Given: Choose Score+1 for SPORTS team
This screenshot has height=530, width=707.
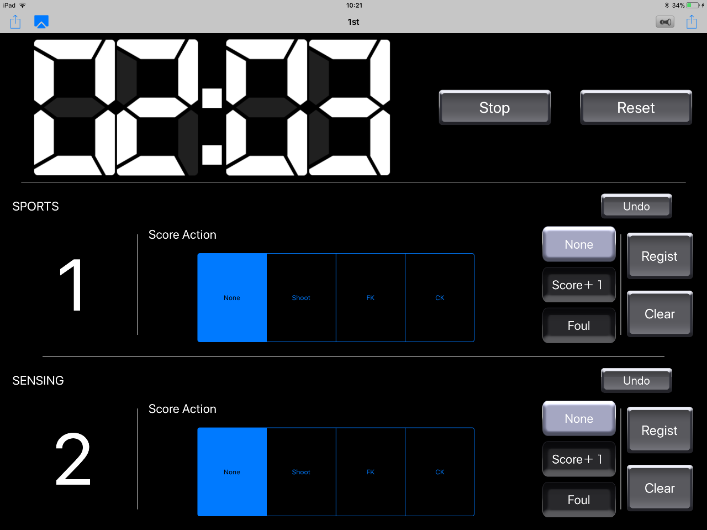Looking at the screenshot, I should pos(579,285).
